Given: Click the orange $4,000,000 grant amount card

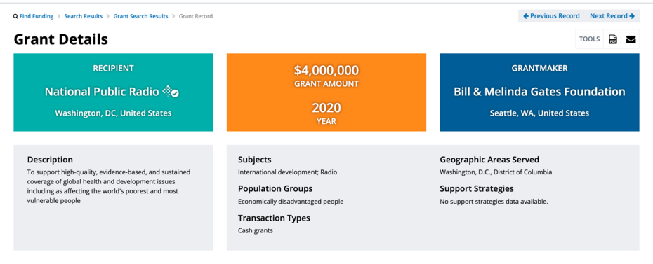Looking at the screenshot, I should point(326,92).
